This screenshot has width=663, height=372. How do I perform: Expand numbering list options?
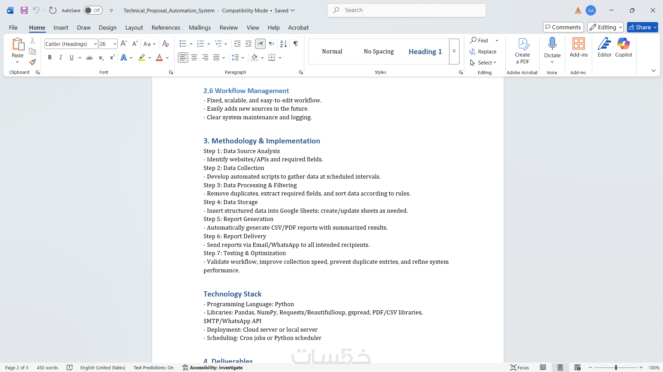(x=209, y=44)
